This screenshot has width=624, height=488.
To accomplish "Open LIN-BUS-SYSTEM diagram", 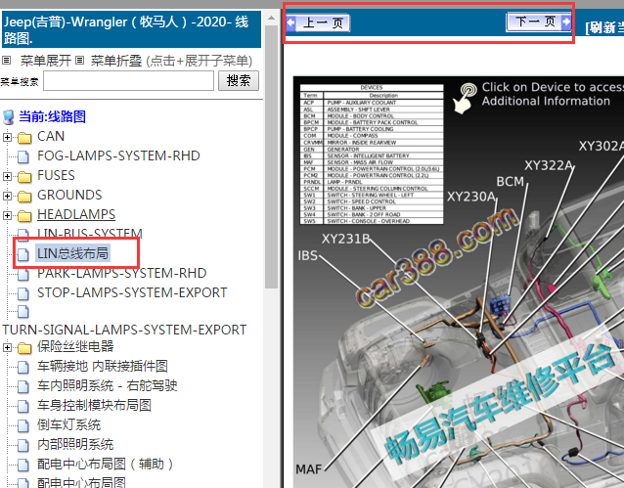I will click(x=90, y=234).
